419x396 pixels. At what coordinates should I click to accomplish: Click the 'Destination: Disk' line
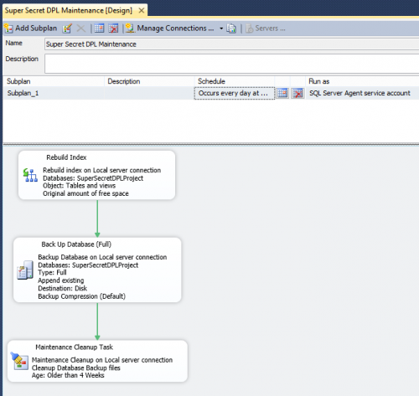click(62, 288)
